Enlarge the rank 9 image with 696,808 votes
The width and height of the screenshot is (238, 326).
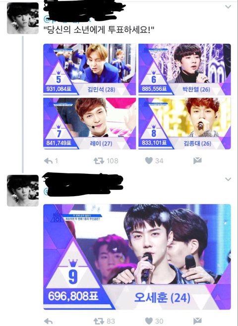(x=137, y=257)
